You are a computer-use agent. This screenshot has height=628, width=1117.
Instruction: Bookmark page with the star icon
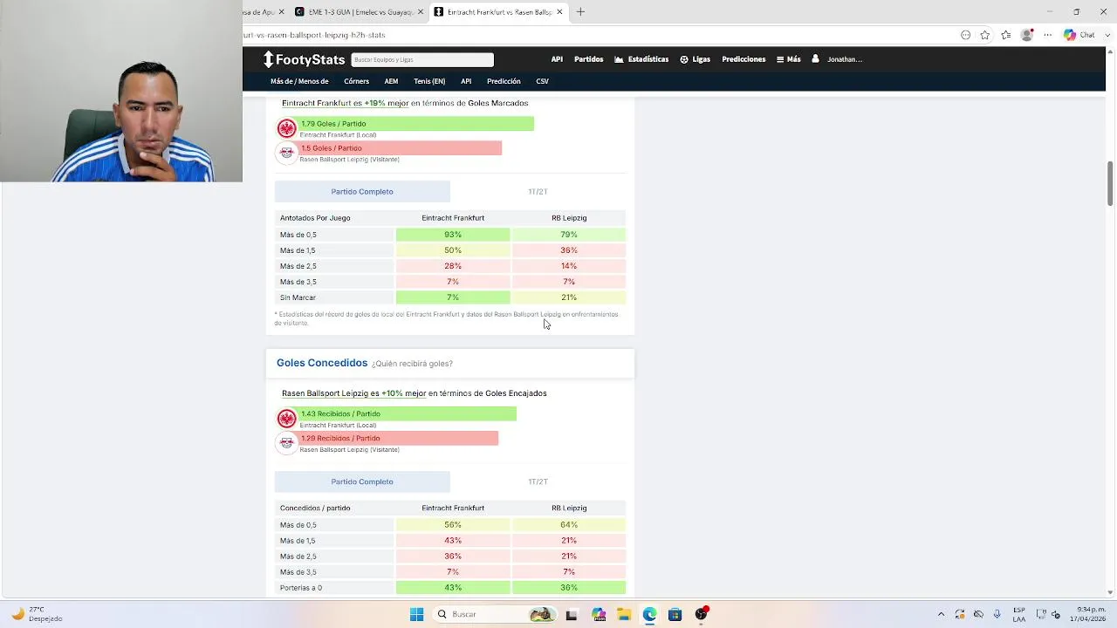(985, 35)
